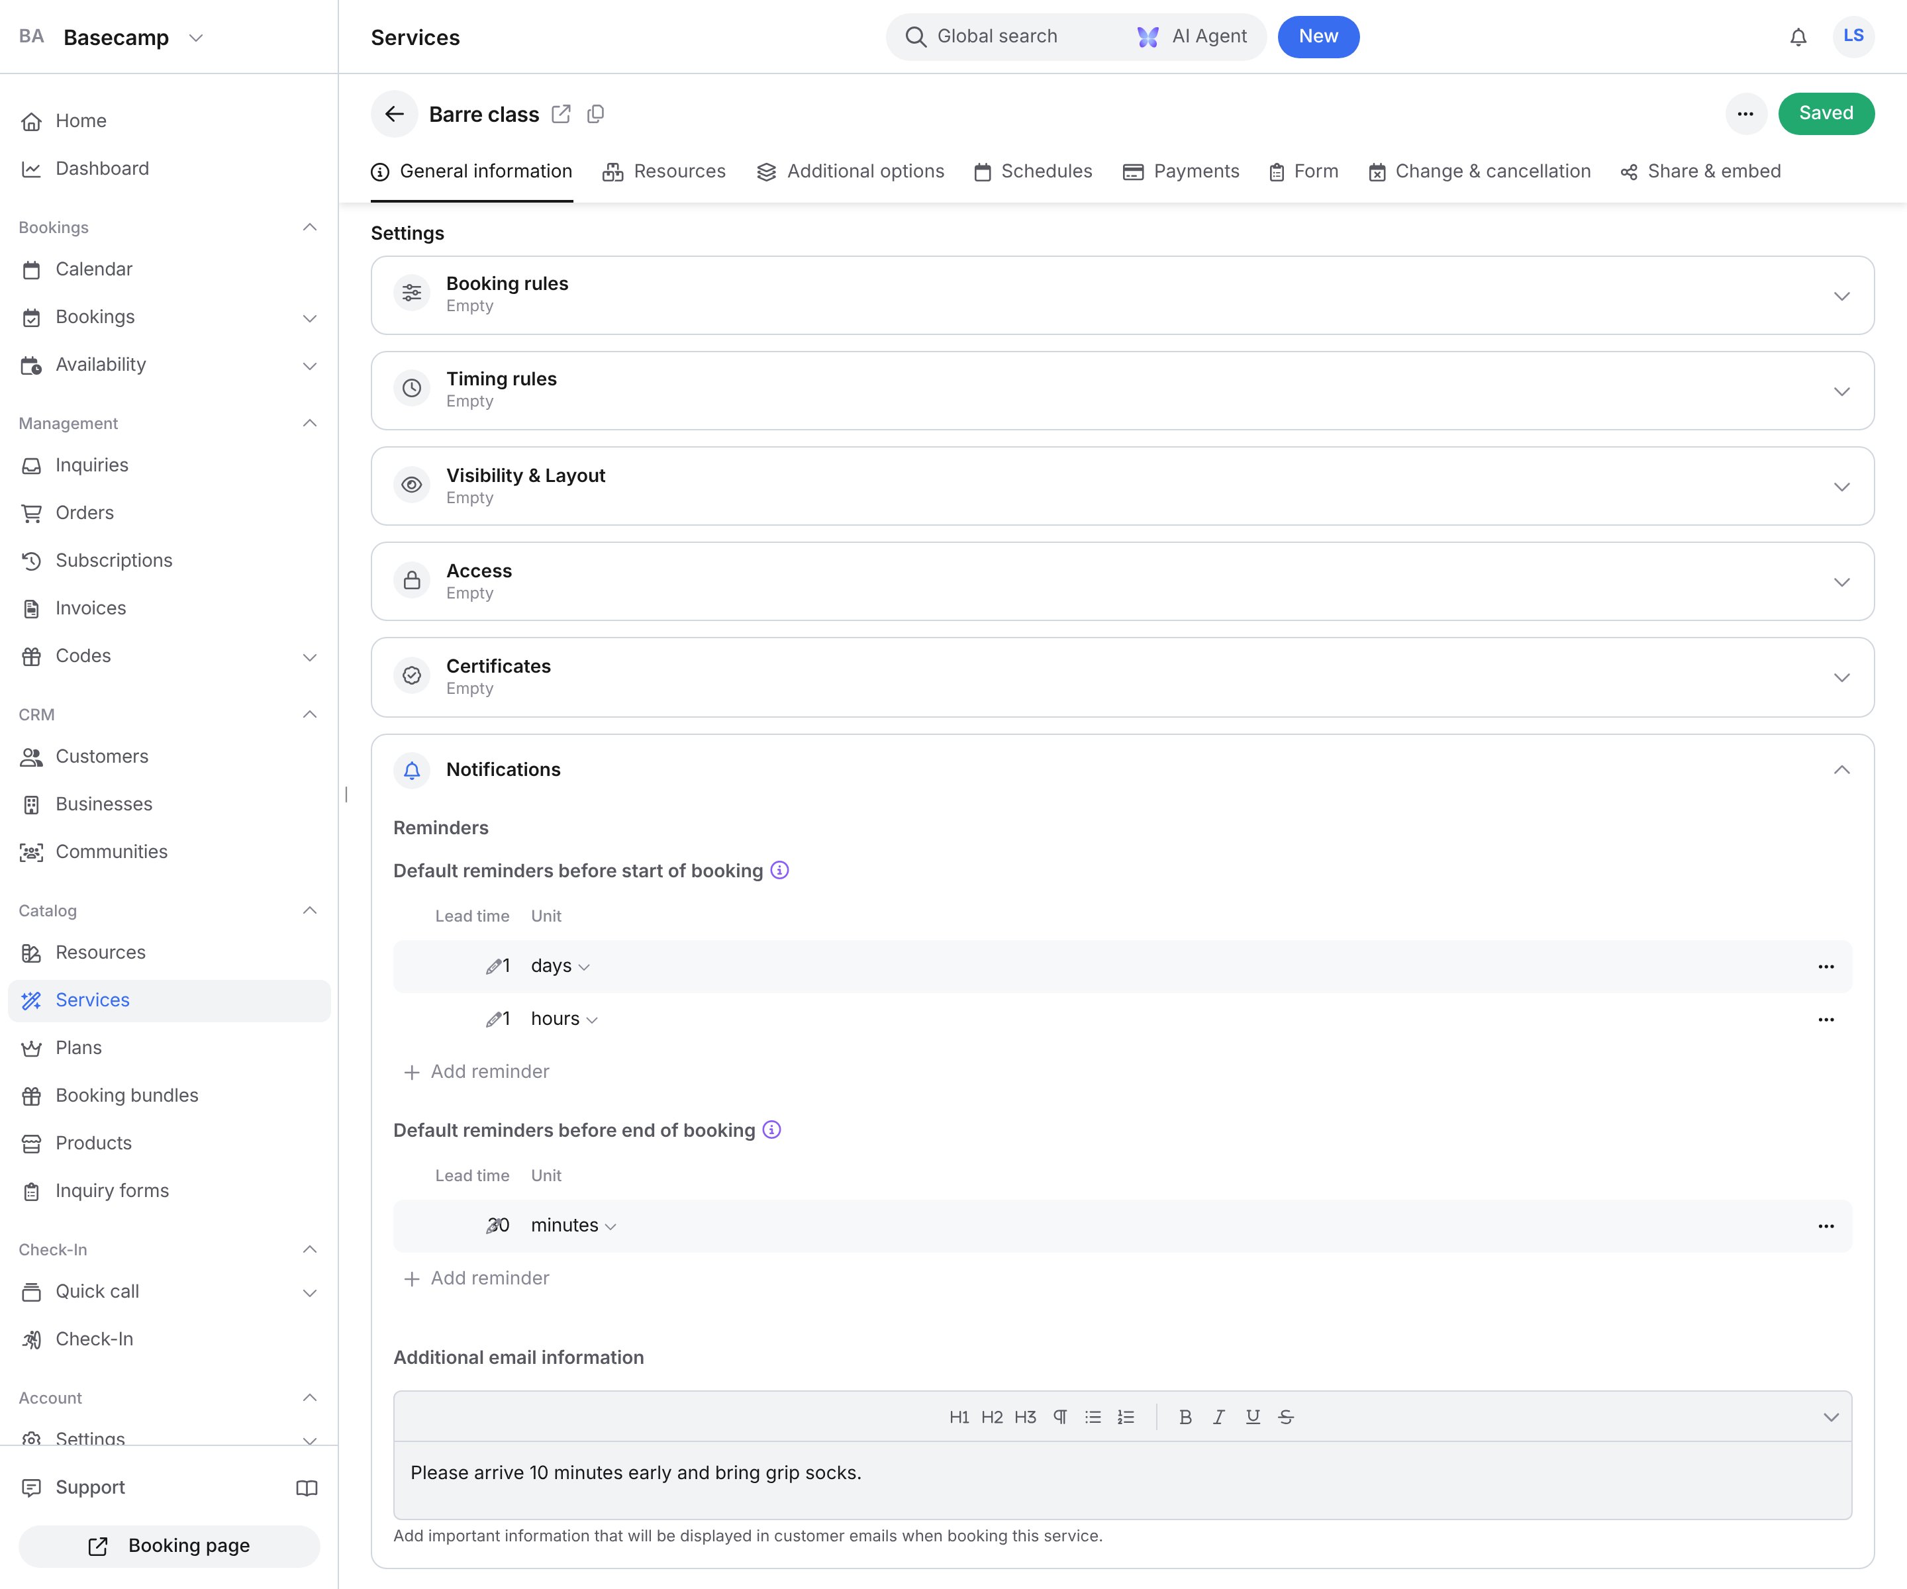Expand the Timing rules section
Screen dimensions: 1907x1589
click(1122, 391)
